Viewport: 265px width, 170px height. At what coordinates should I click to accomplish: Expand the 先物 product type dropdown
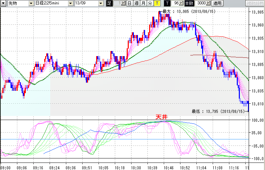31,3
